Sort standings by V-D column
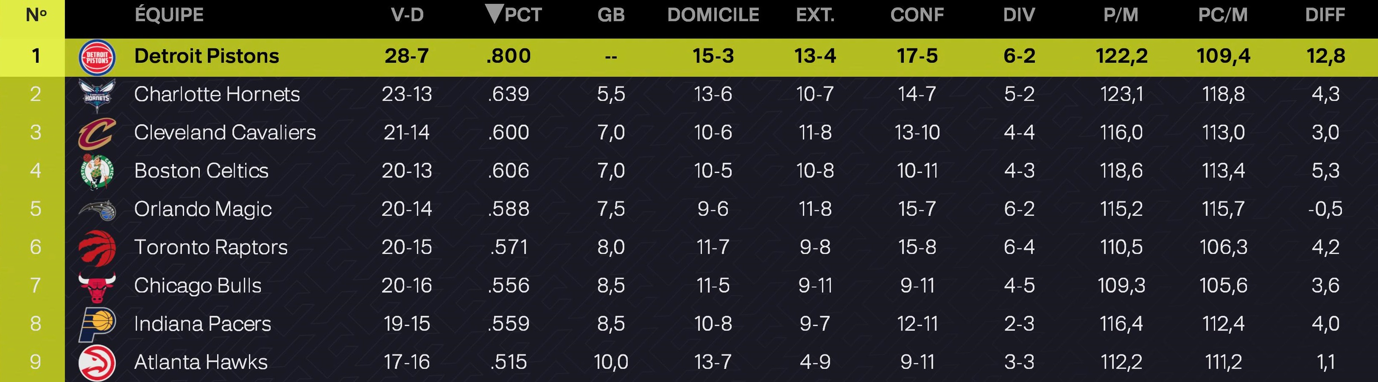The image size is (1378, 382). coord(407,15)
